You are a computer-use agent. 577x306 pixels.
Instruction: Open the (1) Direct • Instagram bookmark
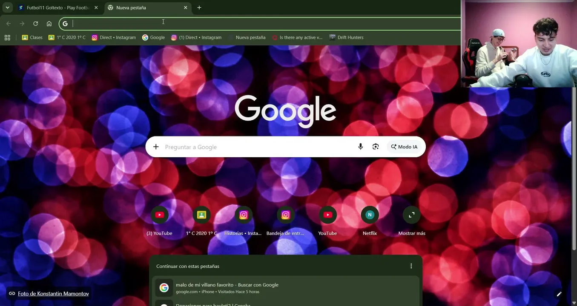point(196,37)
